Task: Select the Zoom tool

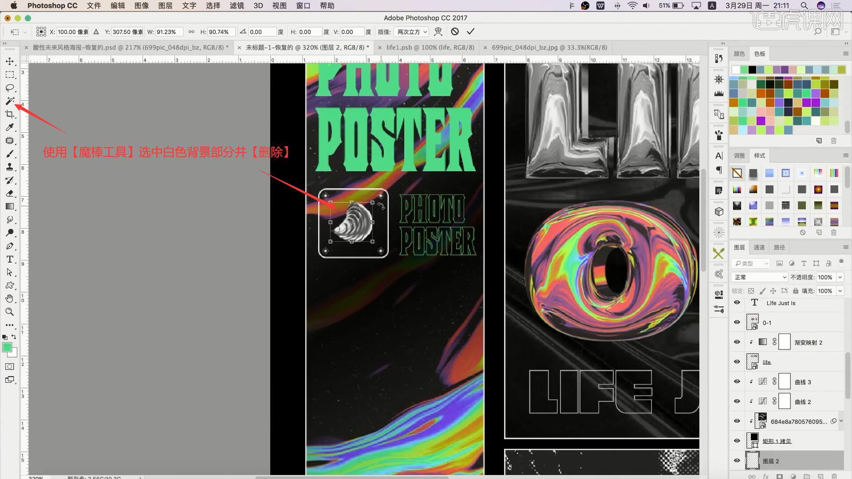Action: (10, 312)
